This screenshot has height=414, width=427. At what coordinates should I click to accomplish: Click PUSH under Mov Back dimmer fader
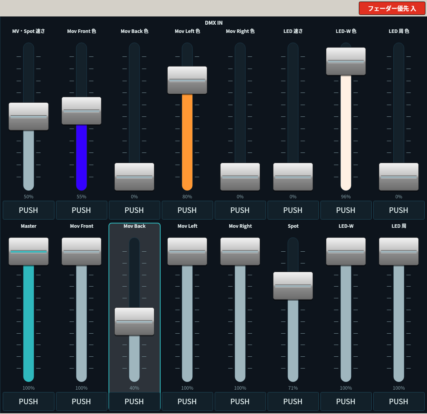click(x=134, y=401)
